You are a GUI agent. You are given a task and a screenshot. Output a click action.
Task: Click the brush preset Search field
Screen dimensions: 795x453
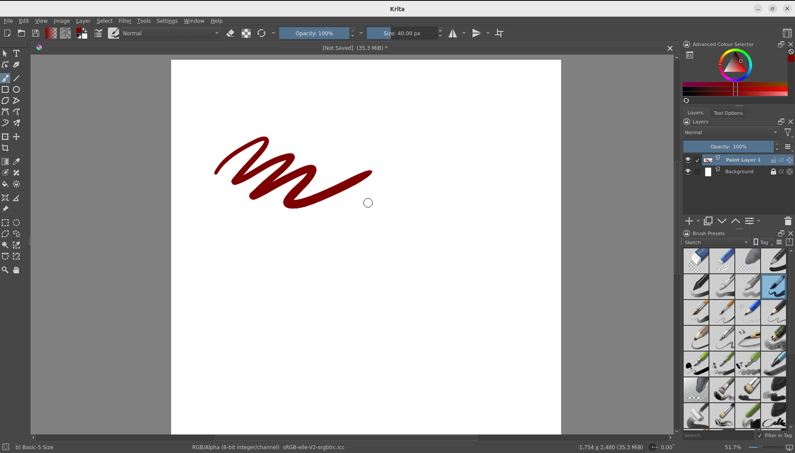point(718,435)
